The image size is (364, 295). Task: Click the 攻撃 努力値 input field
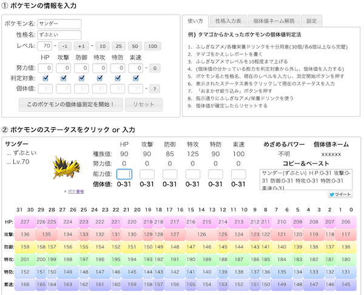click(x=63, y=68)
